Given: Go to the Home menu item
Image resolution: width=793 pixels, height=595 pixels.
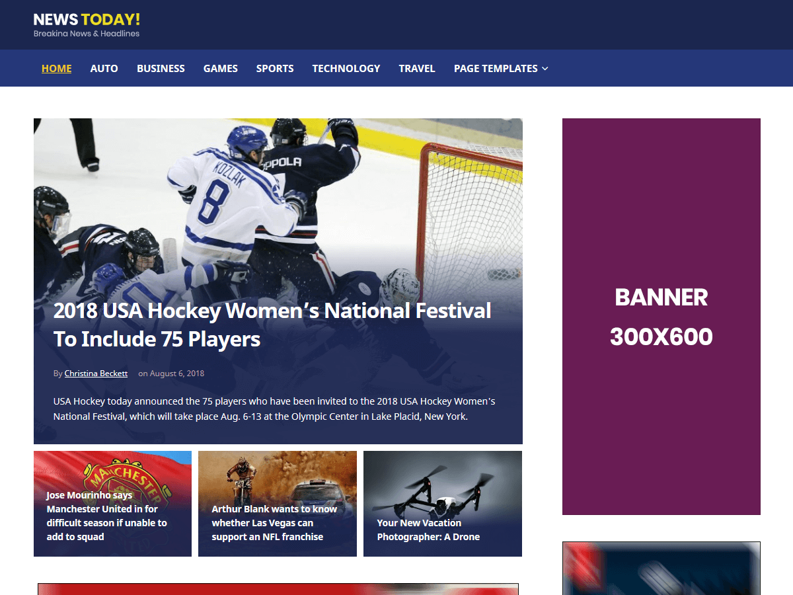Looking at the screenshot, I should (x=56, y=68).
